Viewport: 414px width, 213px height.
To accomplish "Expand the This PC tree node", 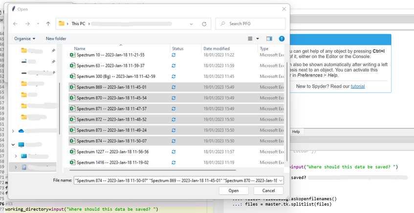I will pos(13,145).
